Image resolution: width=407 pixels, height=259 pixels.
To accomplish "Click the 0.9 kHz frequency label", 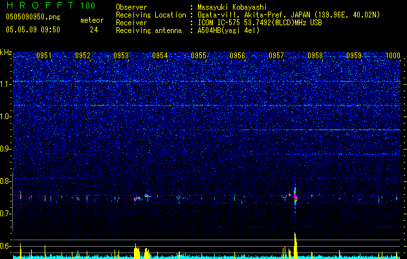I will [6, 149].
